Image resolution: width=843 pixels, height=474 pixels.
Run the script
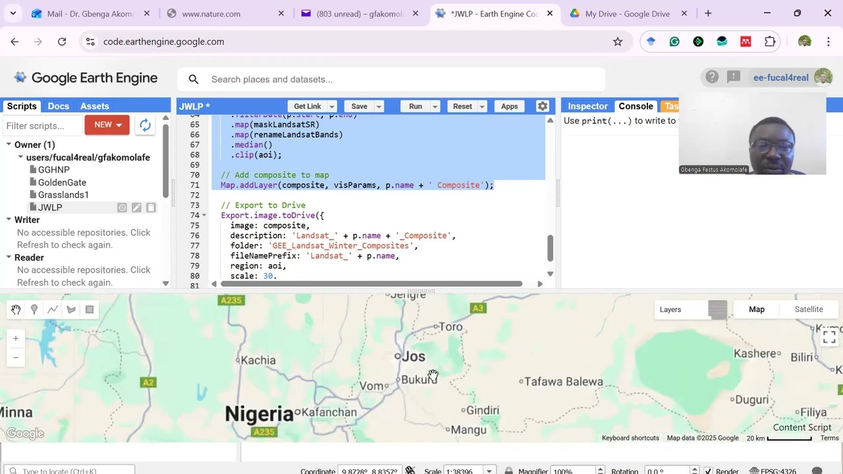click(x=415, y=107)
